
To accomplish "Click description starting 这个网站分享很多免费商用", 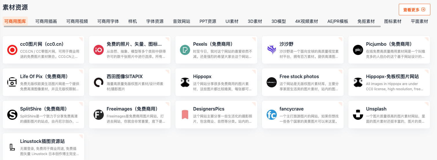I will coord(223,87).
